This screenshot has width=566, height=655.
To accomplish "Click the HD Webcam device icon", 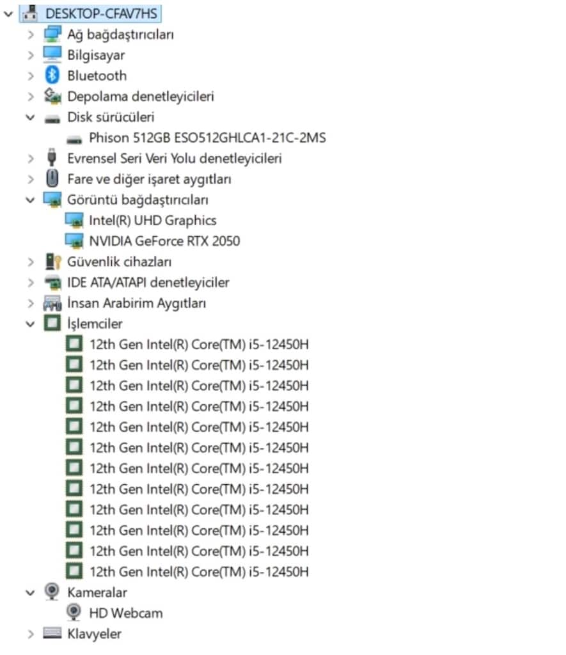I will tap(74, 612).
